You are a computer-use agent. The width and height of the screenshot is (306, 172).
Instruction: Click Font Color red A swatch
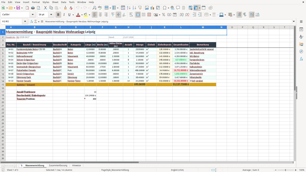(x=78, y=15)
